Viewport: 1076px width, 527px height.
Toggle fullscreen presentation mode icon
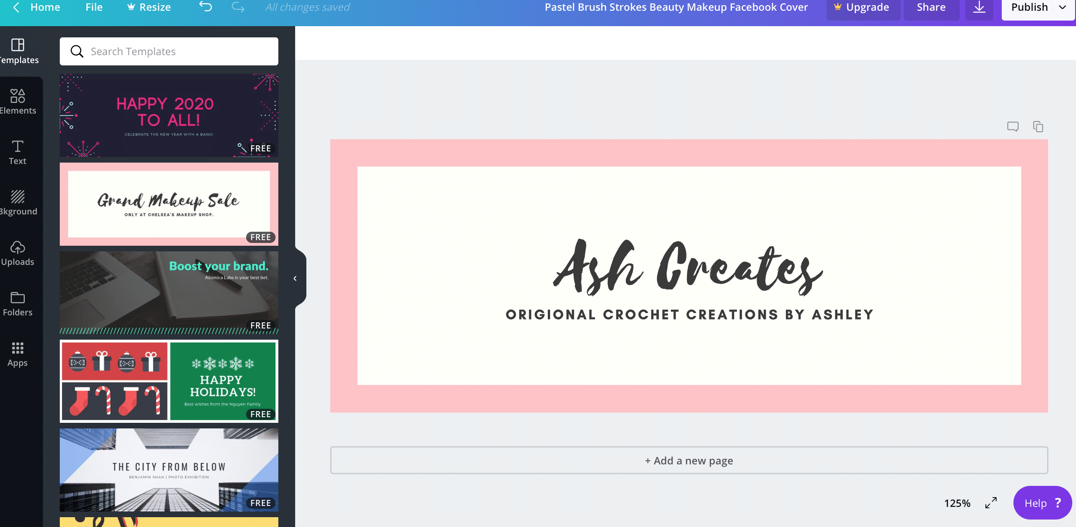click(991, 503)
